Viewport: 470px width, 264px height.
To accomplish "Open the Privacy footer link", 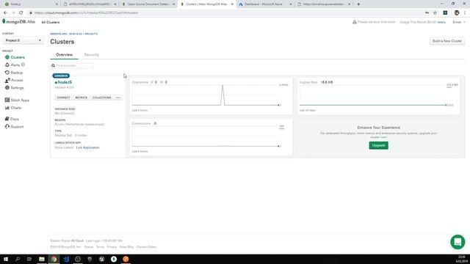I will tap(112, 247).
